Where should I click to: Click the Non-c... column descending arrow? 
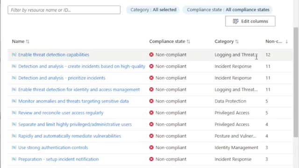pos(286,42)
